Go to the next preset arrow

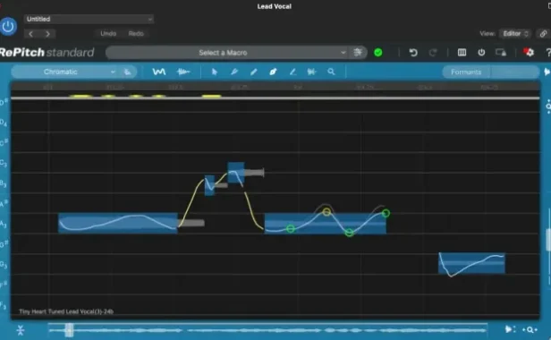click(47, 34)
